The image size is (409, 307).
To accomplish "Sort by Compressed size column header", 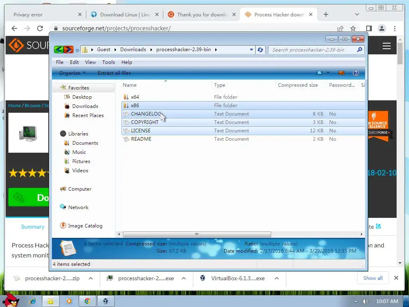I will click(x=298, y=85).
